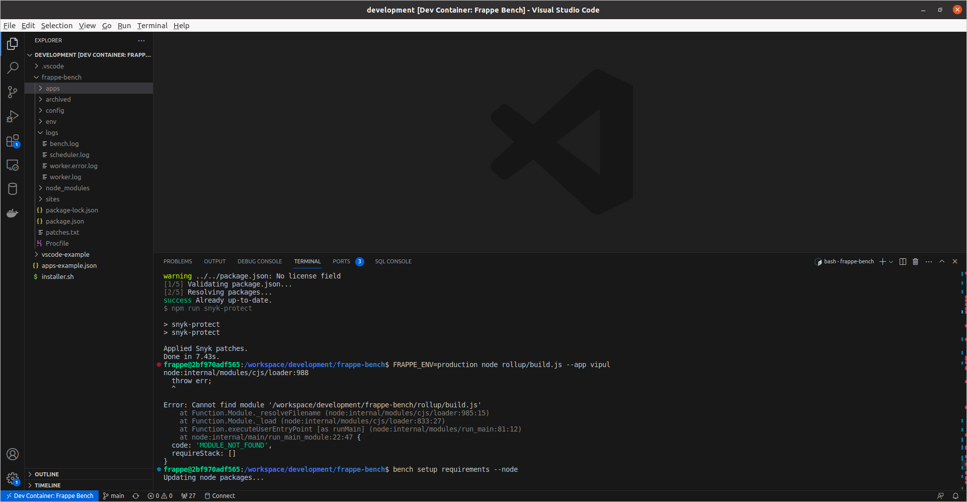Create a new terminal with plus icon
Screen dimensions: 967x502
882,261
